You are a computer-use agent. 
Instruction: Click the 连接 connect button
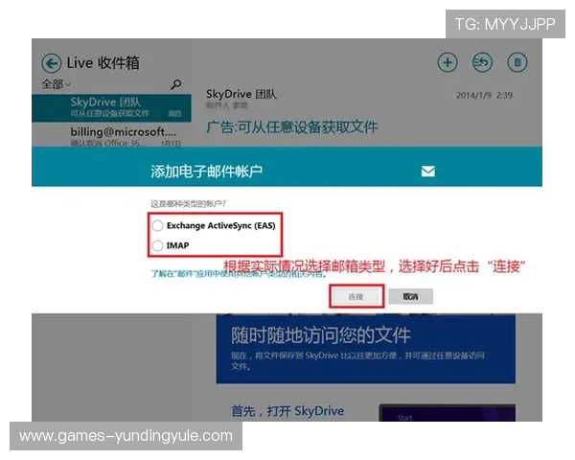coord(356,296)
